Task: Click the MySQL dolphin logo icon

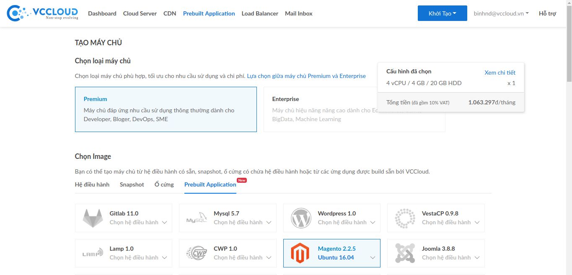Action: click(197, 218)
